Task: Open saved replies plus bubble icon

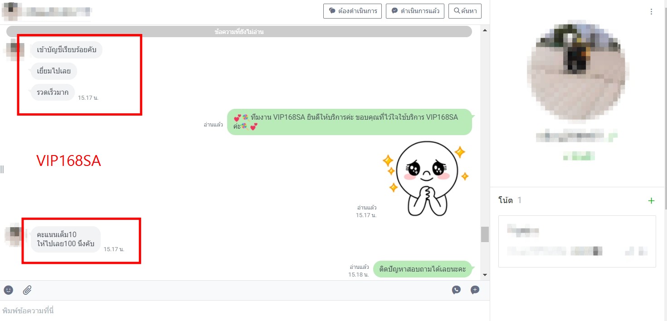Action: point(475,290)
